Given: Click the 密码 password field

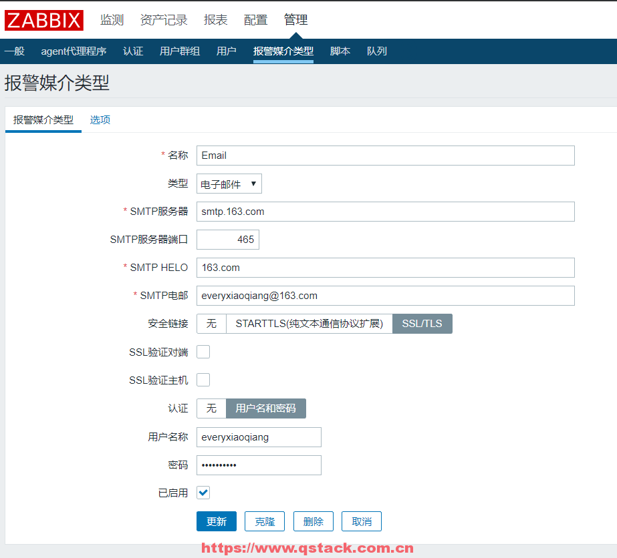Looking at the screenshot, I should [259, 465].
